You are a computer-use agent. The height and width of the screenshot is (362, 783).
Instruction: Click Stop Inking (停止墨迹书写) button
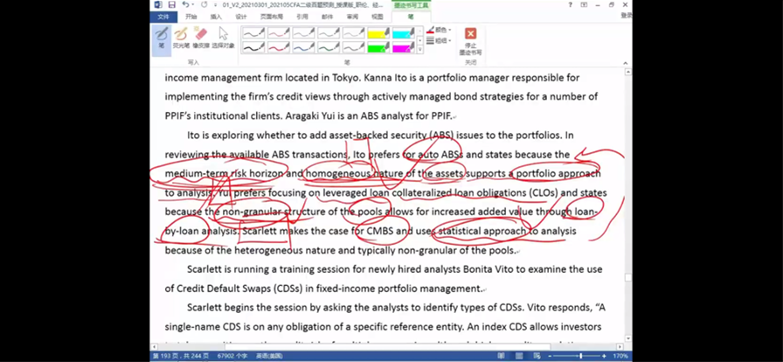(x=470, y=41)
